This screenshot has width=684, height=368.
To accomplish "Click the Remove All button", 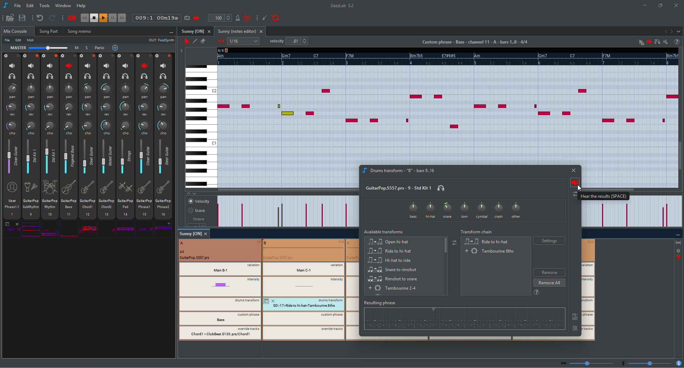I will [x=549, y=283].
